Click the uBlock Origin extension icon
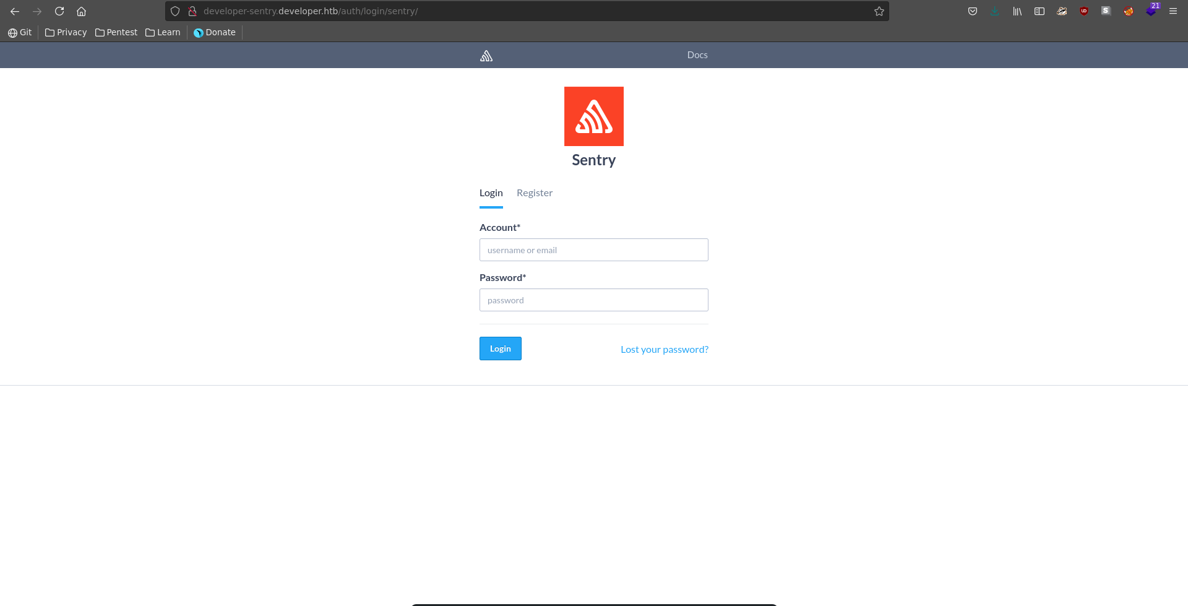Screen dimensions: 1188x606 pyautogui.click(x=1083, y=11)
